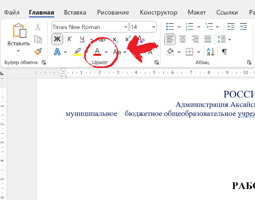This screenshot has height=200, width=255.
Task: Show paragraph marks pilcrow
Action: 224,52
